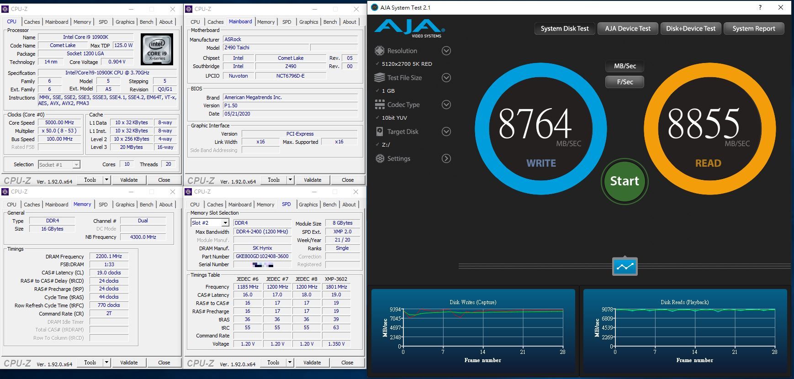Open the Socket #1 selection dropdown
Screen dimensions: 794x379
[76, 165]
